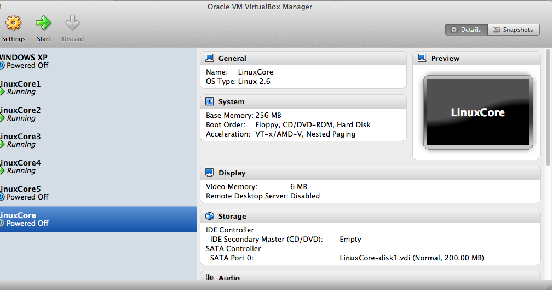Select the LinuxCore4 virtual machine
This screenshot has width=552, height=290.
[x=98, y=167]
